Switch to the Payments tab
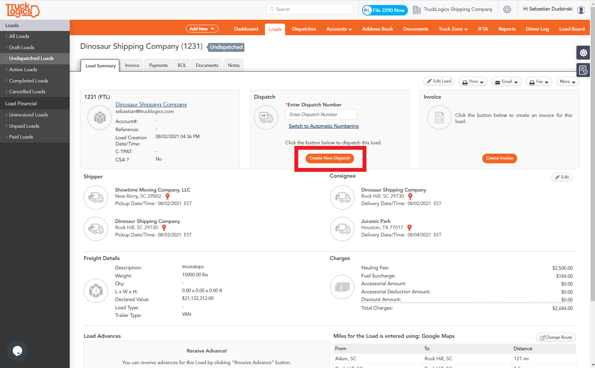This screenshot has width=595, height=368. pos(158,65)
